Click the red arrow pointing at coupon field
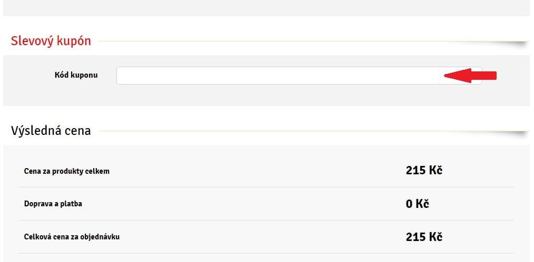Screen dimensions: 534x262 pos(470,76)
